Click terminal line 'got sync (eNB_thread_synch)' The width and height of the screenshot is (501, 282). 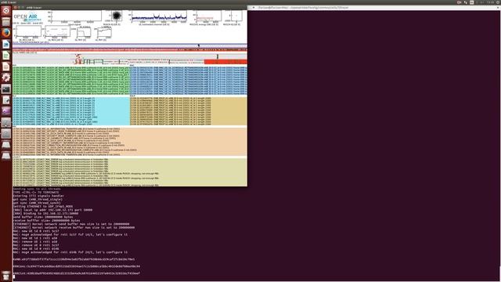click(37, 203)
